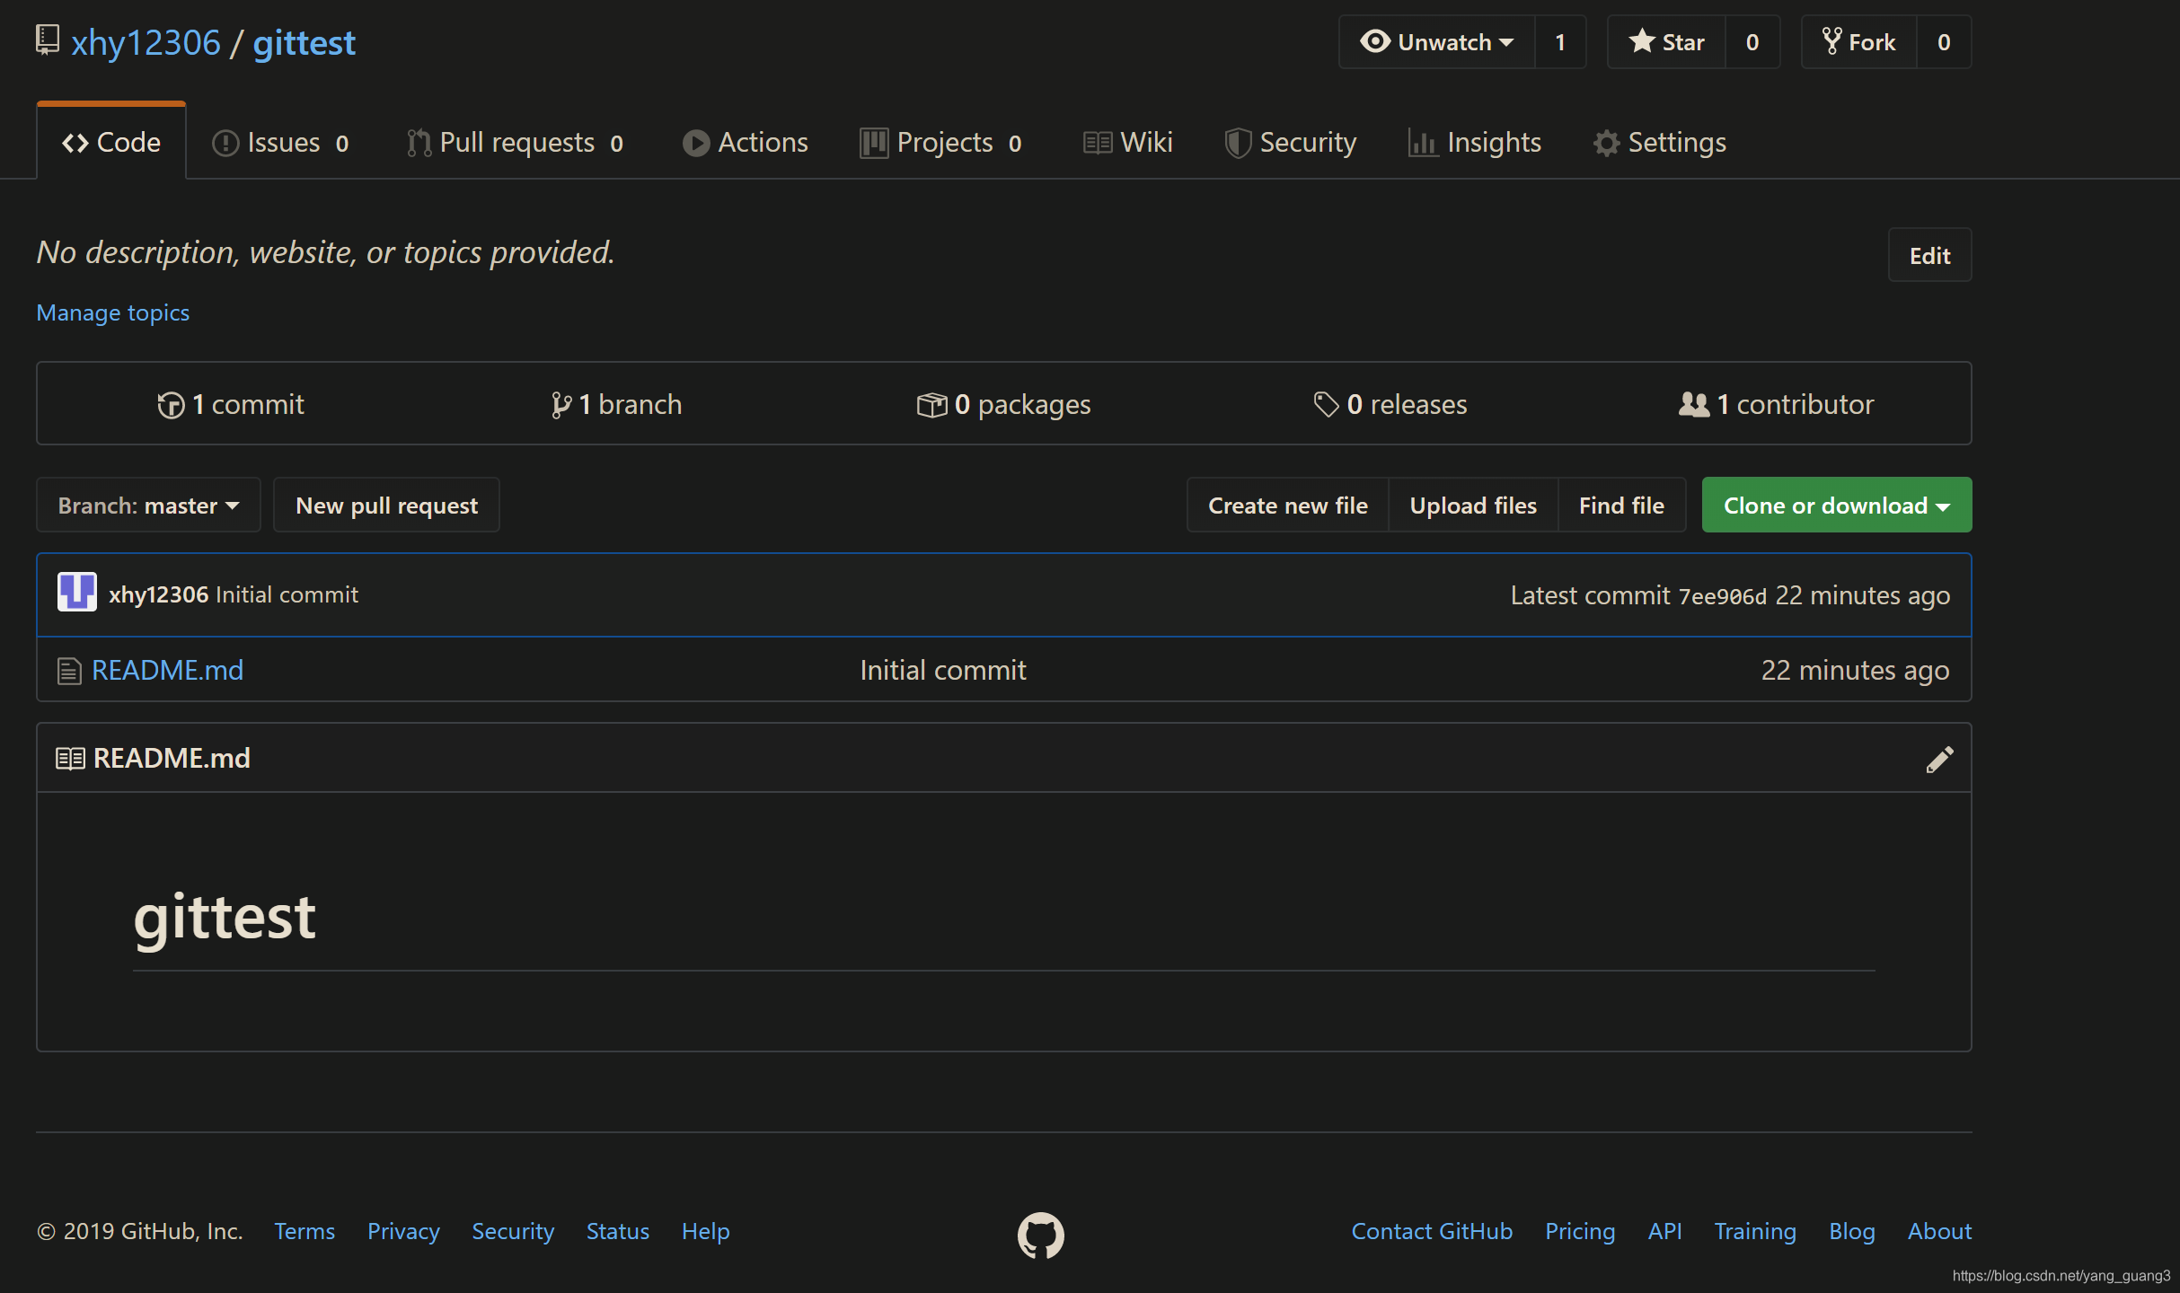Open the Training footer link

1755,1231
